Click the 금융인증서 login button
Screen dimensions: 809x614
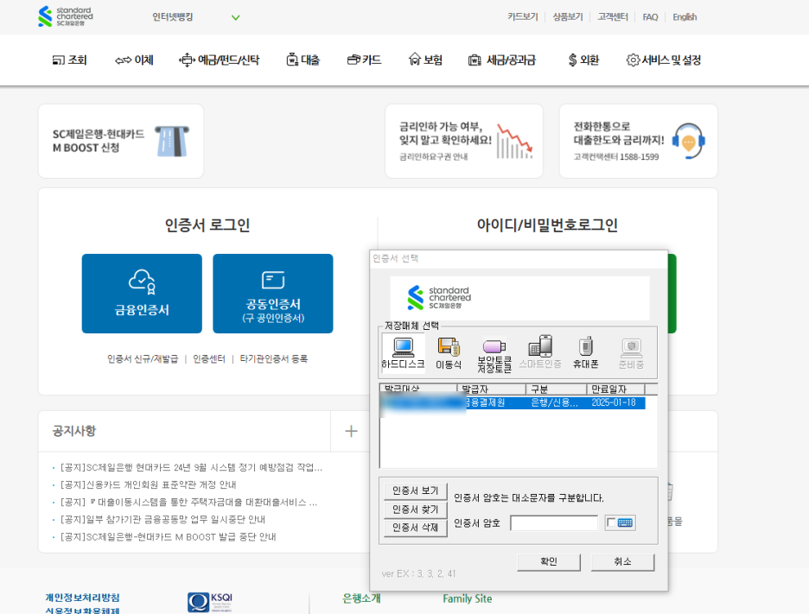coord(142,294)
